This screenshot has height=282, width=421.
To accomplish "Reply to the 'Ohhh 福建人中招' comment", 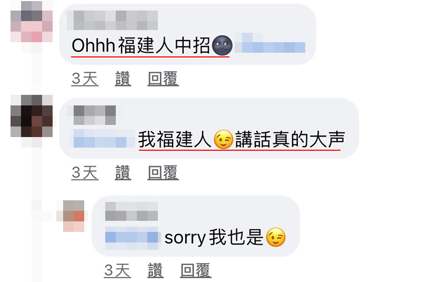I will pyautogui.click(x=163, y=79).
